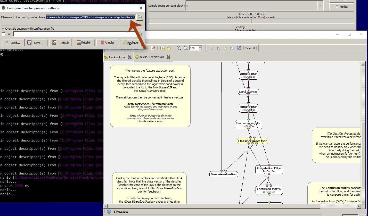Image resolution: width=368 pixels, height=216 pixels.
Task: Click the device drift indicator bar
Action: tap(251, 21)
